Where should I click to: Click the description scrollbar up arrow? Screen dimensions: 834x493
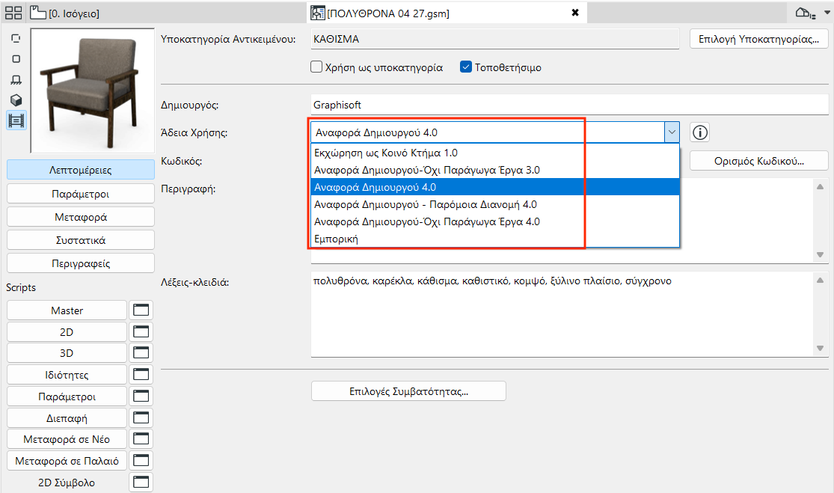point(821,187)
